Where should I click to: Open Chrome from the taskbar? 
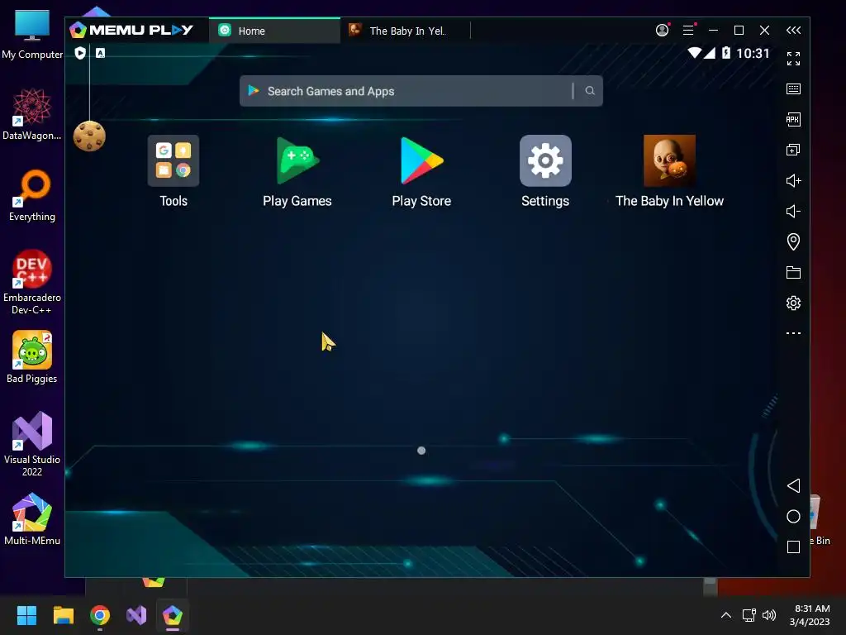[x=100, y=615]
